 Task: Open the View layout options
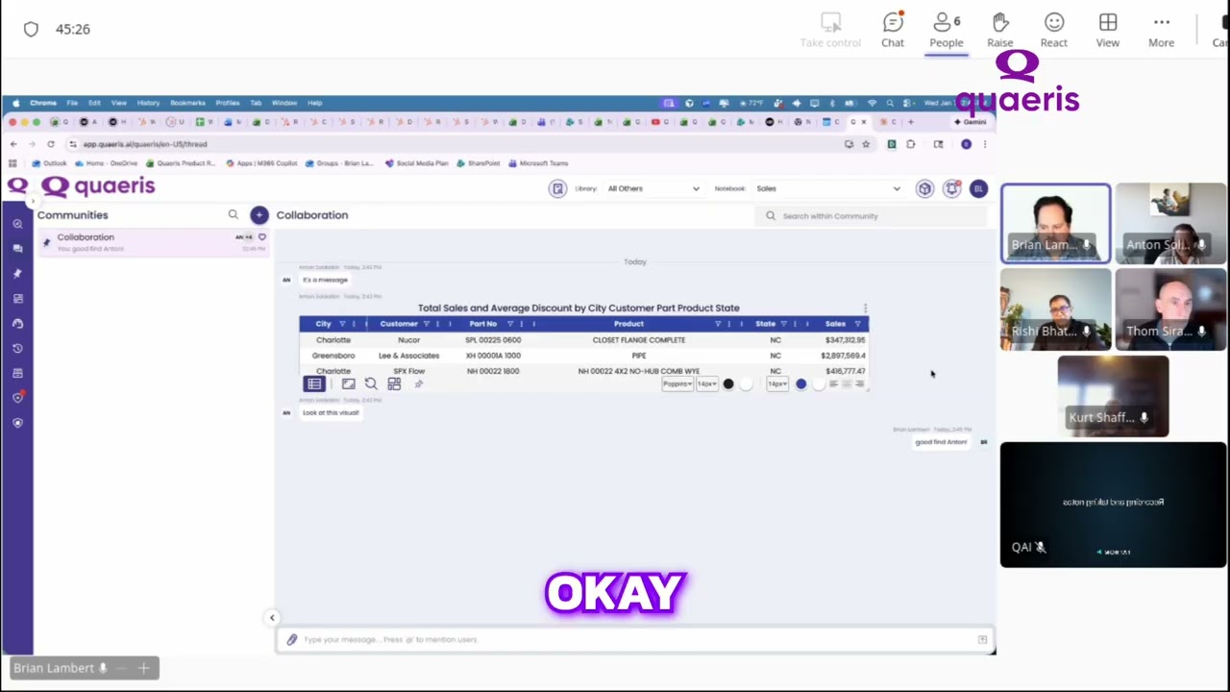point(1107,30)
